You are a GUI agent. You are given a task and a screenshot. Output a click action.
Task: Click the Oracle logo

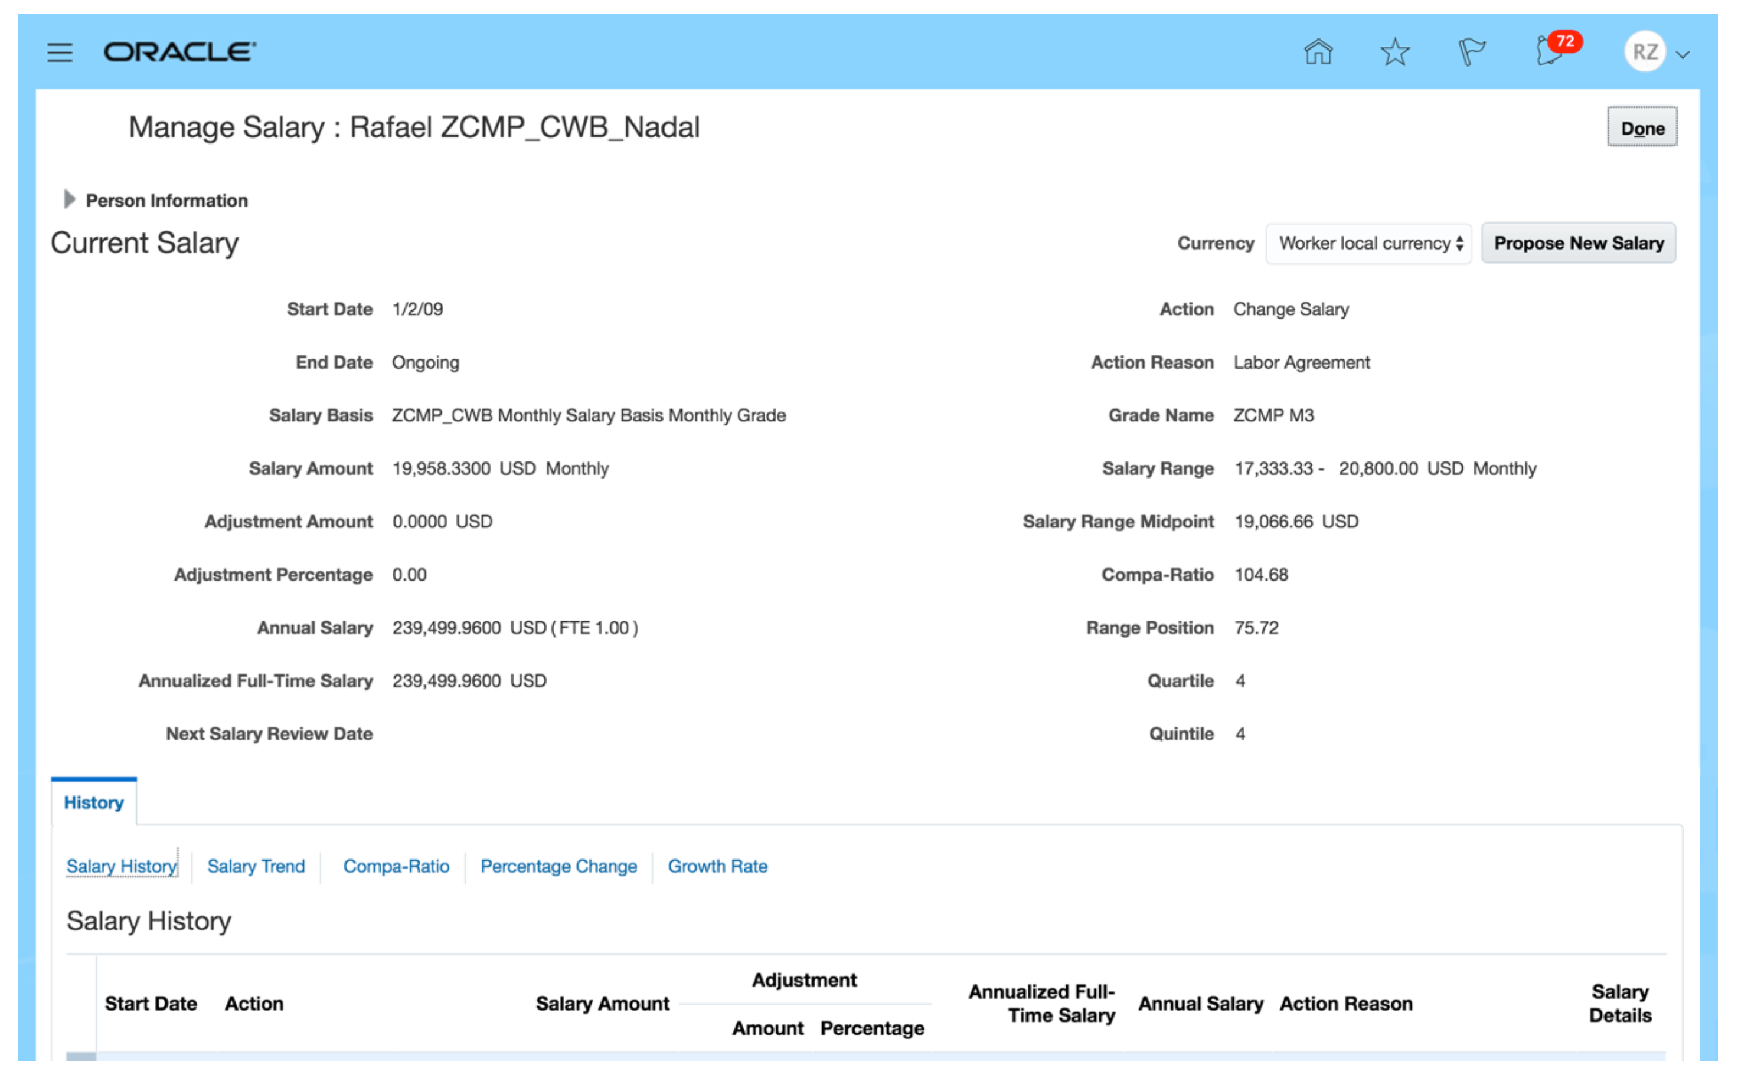coord(180,52)
